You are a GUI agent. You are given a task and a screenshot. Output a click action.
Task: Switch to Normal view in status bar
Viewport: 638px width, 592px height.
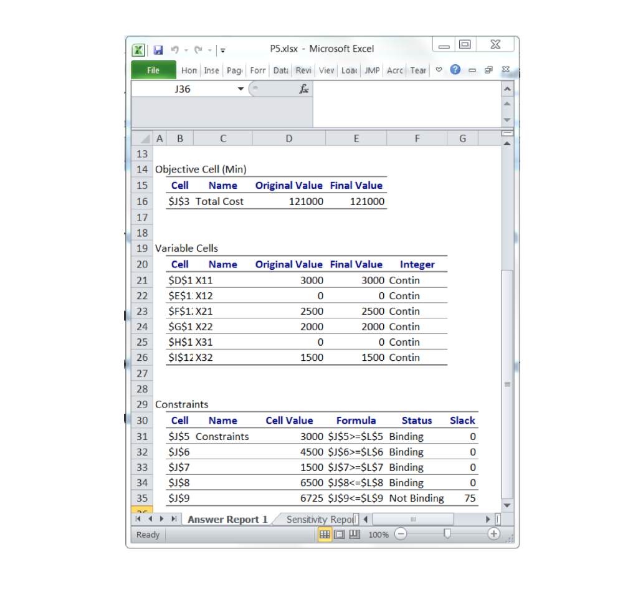[x=325, y=534]
